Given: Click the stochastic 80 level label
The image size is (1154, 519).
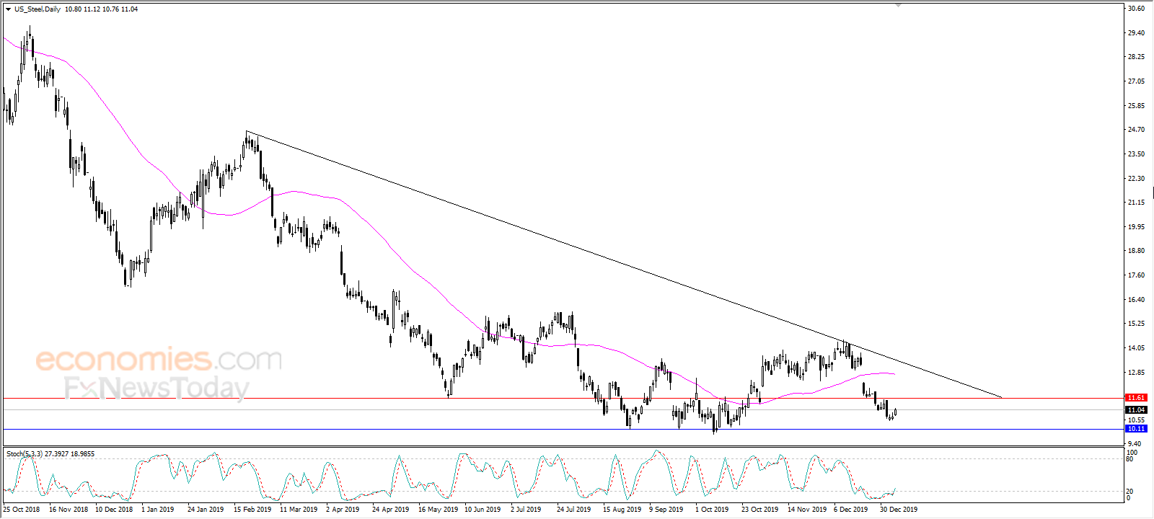Looking at the screenshot, I should 1130,459.
